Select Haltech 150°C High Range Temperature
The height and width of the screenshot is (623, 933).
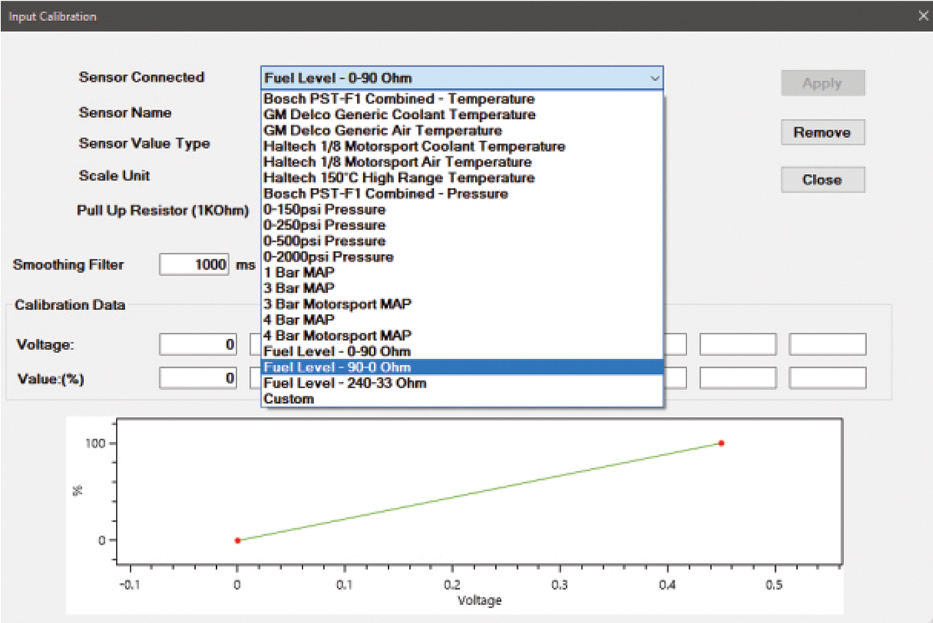pos(462,178)
